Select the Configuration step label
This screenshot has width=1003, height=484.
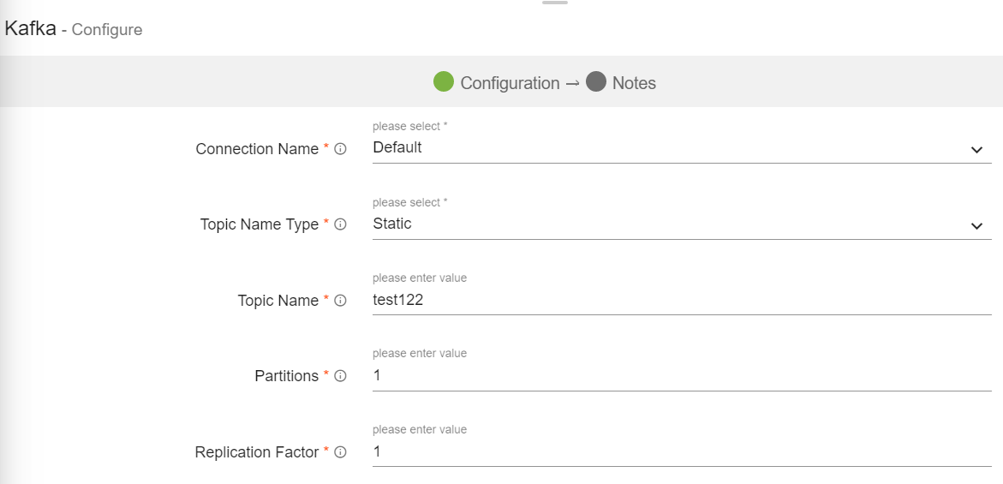coord(510,83)
